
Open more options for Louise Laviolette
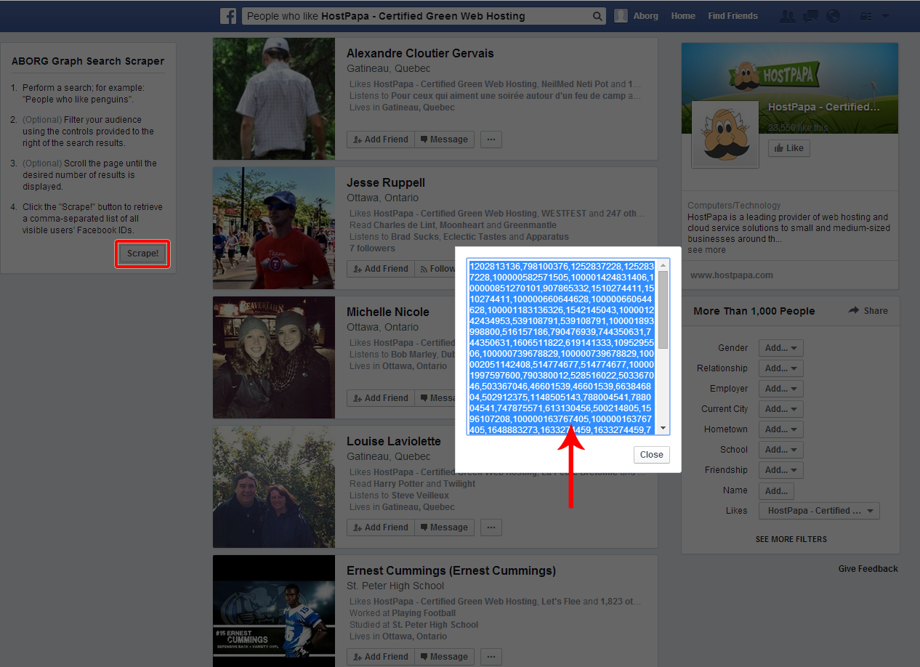coord(491,527)
